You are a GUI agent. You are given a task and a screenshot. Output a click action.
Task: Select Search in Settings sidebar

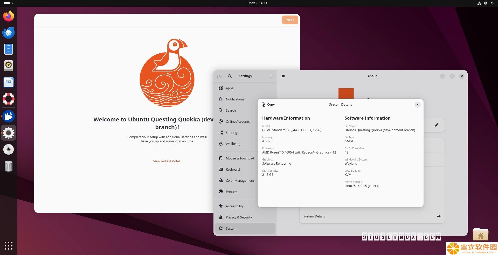(x=245, y=110)
